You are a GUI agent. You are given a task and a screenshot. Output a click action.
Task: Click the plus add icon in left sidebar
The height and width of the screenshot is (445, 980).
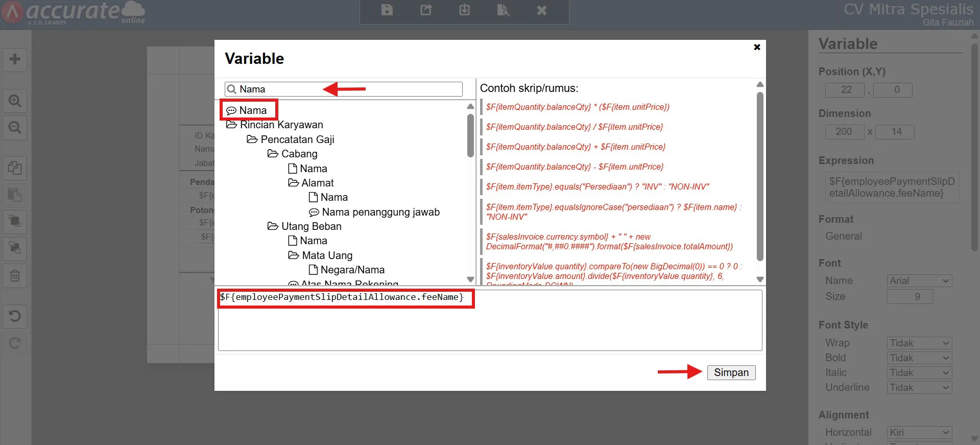click(x=15, y=59)
